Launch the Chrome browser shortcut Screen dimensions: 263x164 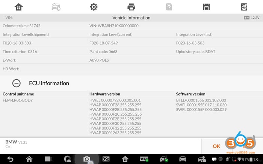67,159
